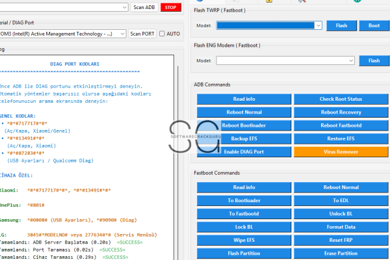Click the Boot button for TWRP
Screen dimensions: 390x260
[374, 25]
